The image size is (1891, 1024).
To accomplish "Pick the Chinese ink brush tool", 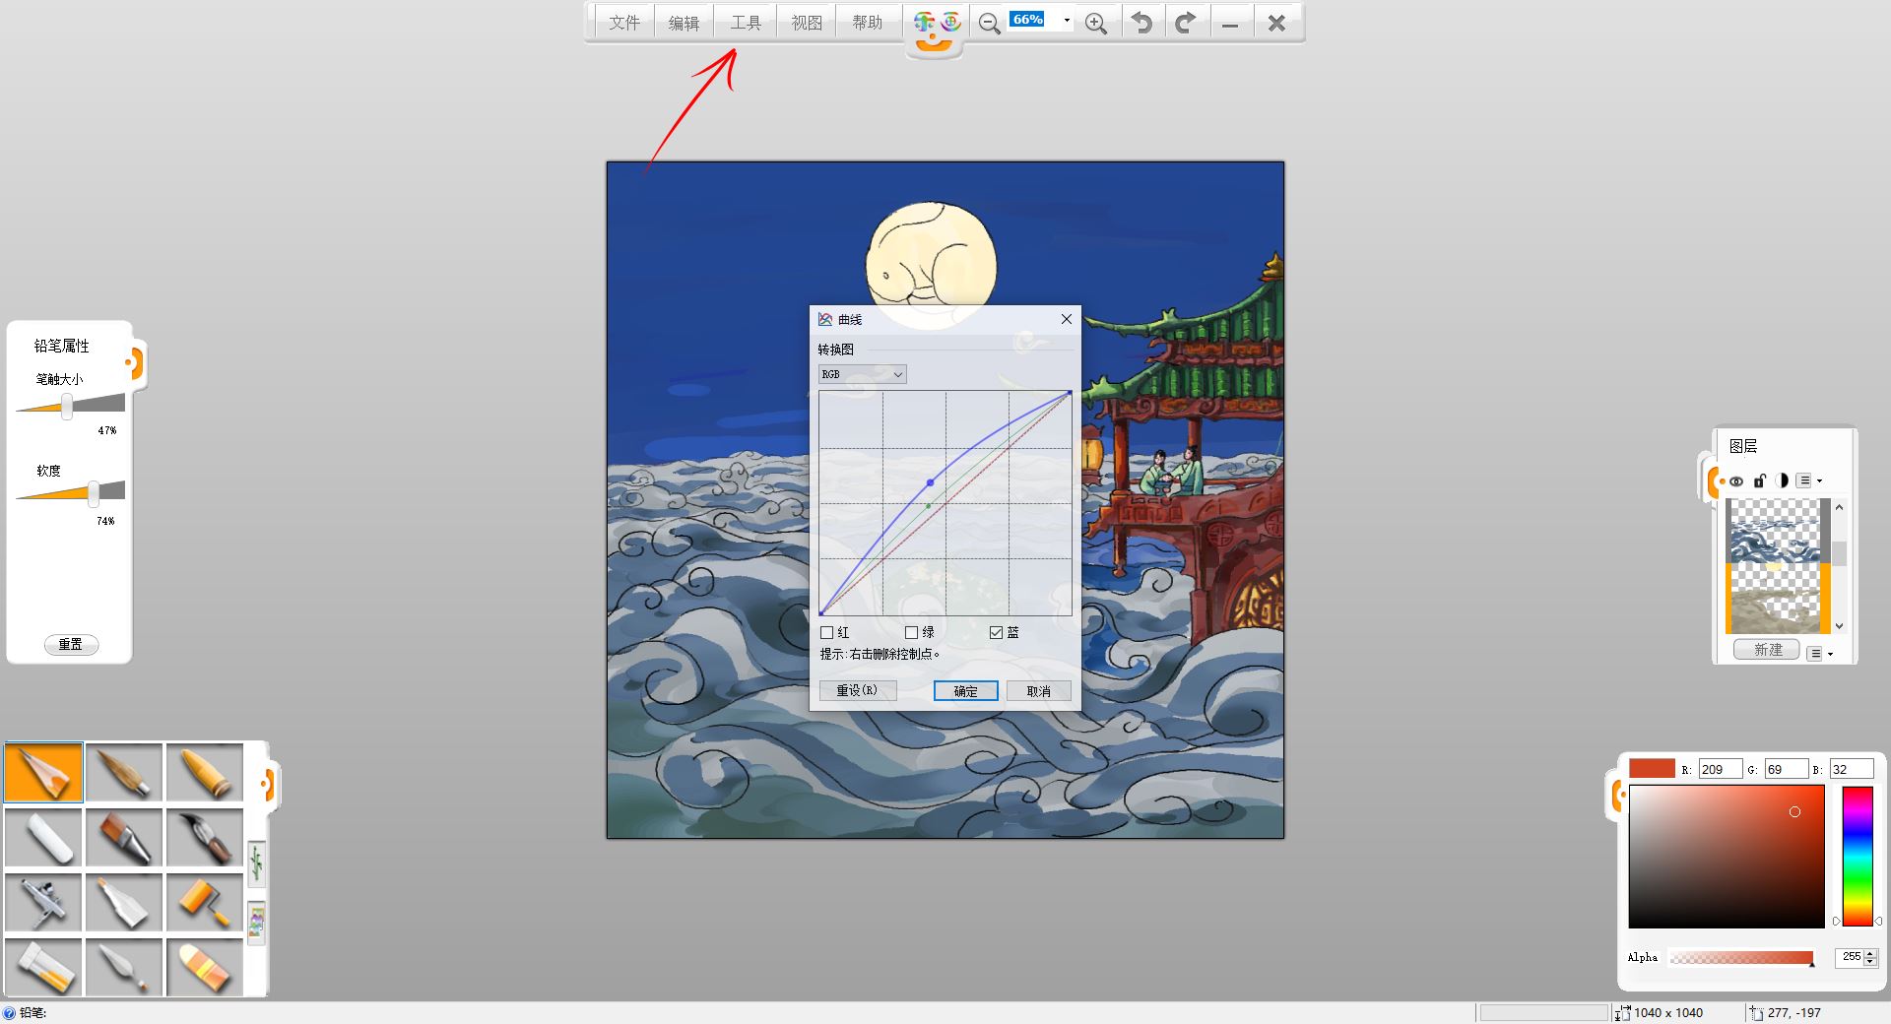I will (x=205, y=838).
